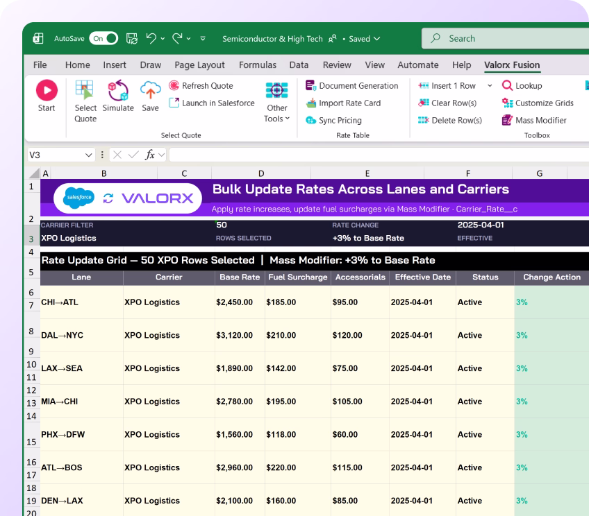Click Refresh Quote
589x516 pixels.
[201, 85]
